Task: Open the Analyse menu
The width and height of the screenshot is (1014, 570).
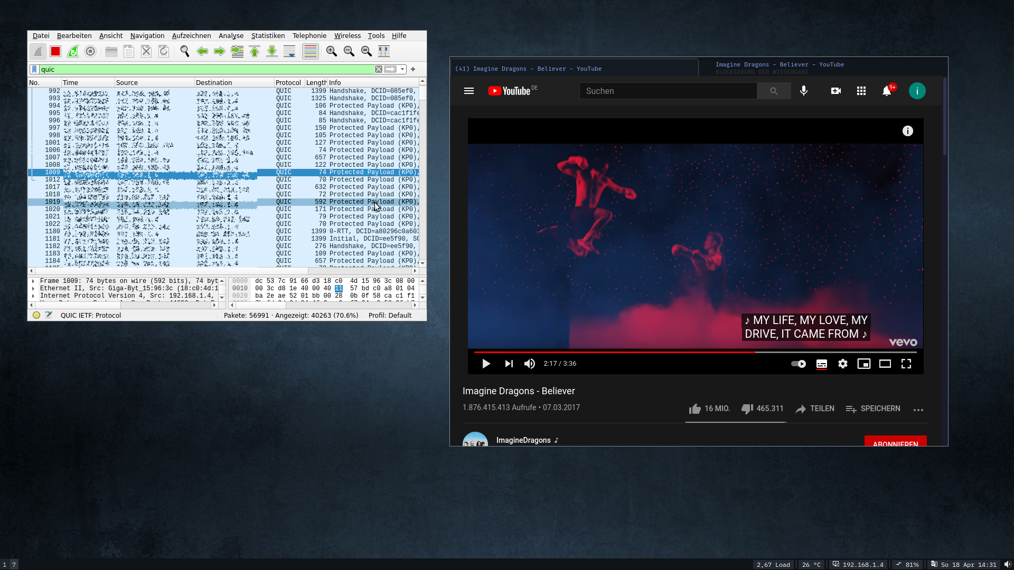Action: point(231,35)
